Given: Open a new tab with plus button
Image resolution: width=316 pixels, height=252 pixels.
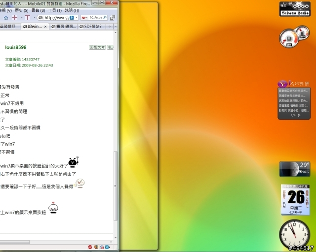Looking at the screenshot, I should (x=110, y=26).
